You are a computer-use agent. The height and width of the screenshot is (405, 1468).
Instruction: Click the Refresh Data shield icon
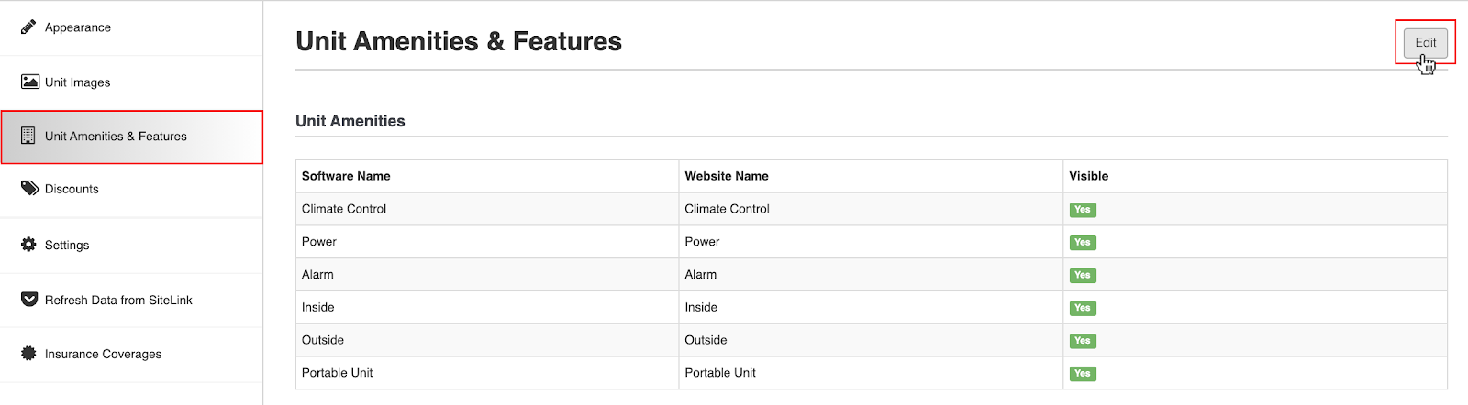[29, 300]
